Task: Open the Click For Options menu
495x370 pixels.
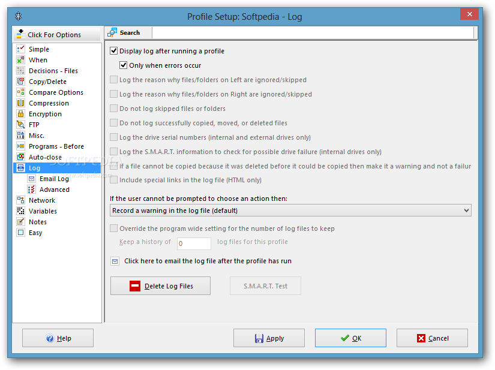Action: (x=57, y=34)
